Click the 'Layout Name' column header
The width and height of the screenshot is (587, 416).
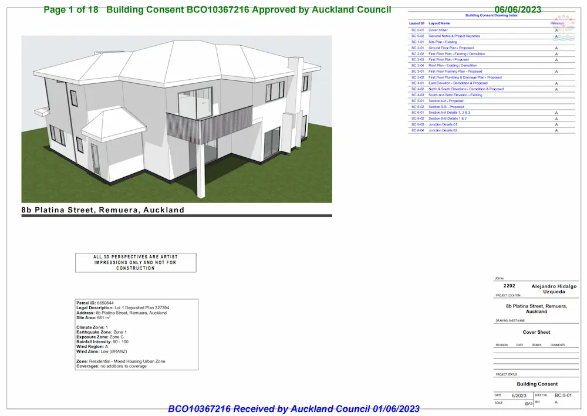pyautogui.click(x=439, y=23)
